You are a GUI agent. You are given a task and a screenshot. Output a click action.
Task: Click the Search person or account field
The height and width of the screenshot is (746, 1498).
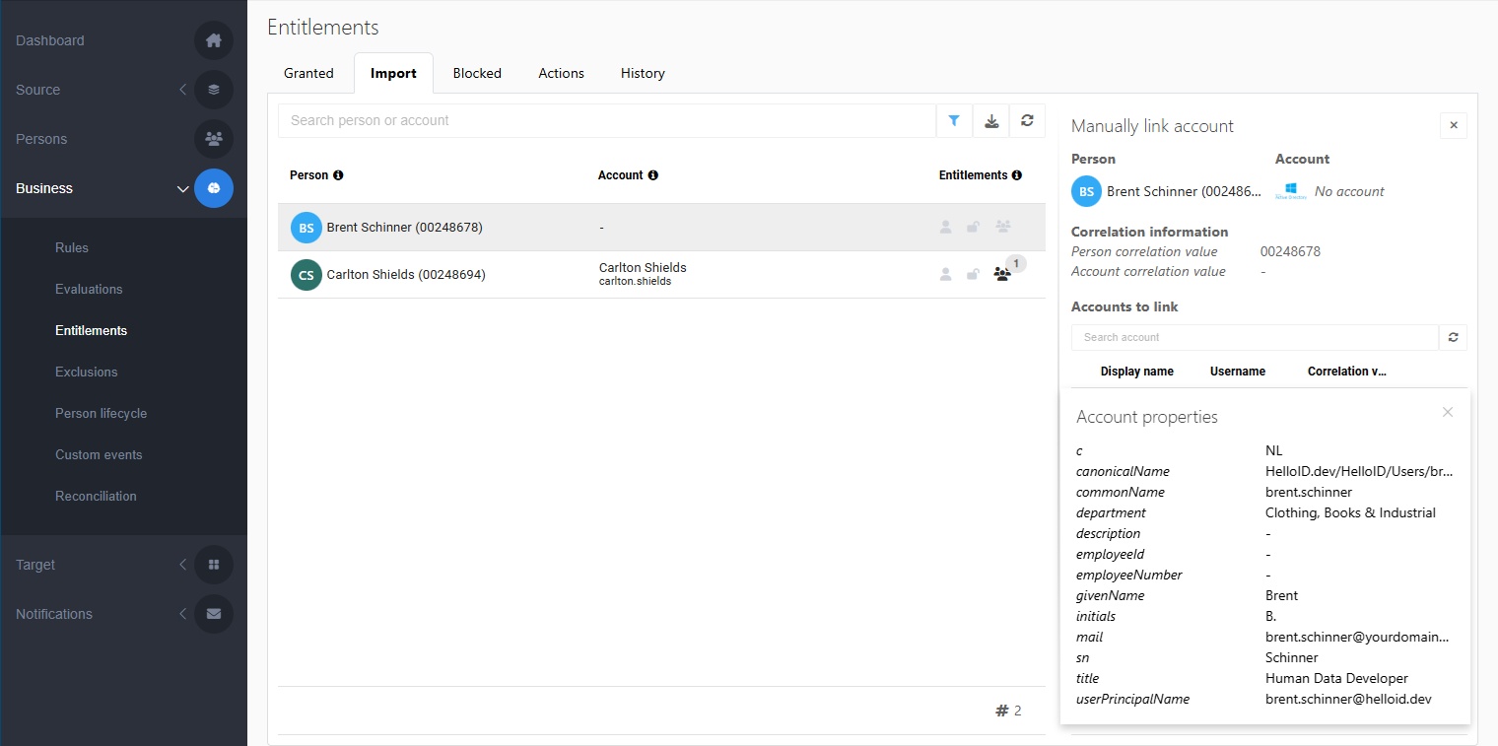point(606,120)
